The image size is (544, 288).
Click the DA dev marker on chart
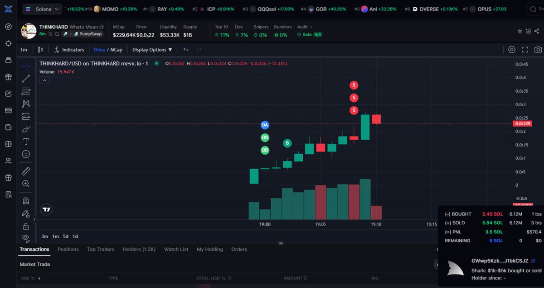click(265, 125)
